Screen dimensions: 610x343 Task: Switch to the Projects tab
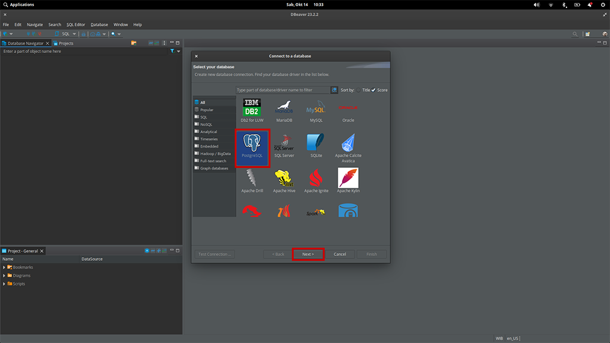click(66, 43)
